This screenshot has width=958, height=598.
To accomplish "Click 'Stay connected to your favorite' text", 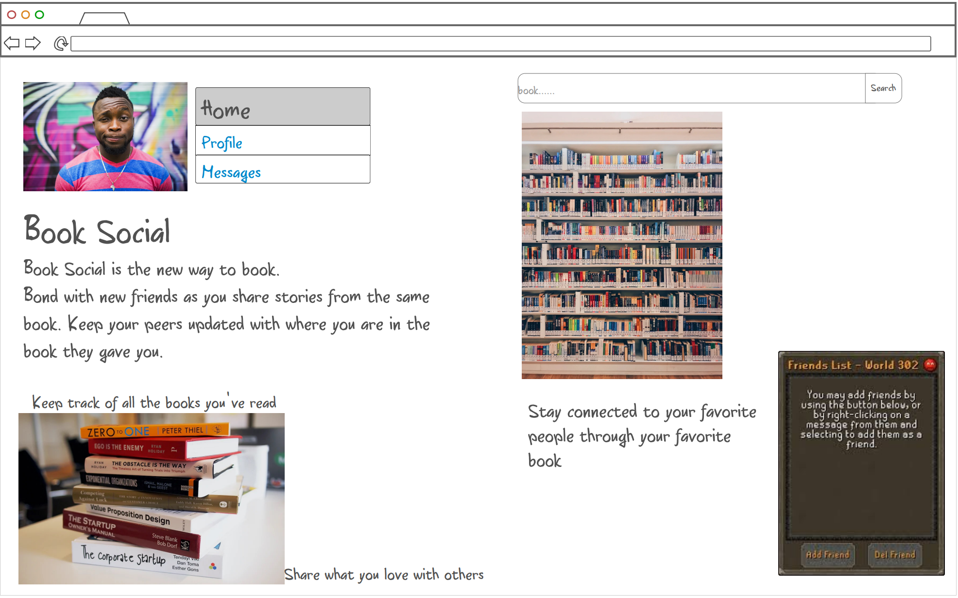I will [x=642, y=436].
